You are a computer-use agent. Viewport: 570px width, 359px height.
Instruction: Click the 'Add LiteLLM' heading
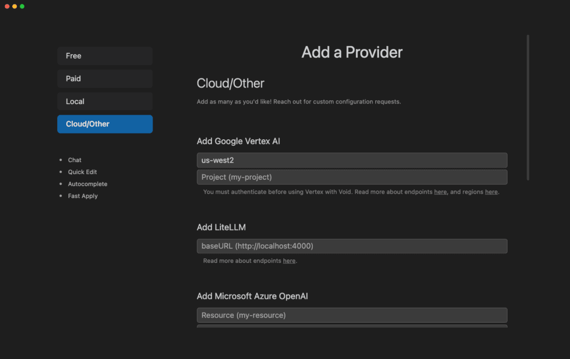[x=221, y=228]
